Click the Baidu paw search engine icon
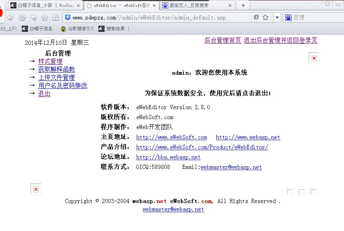The image size is (344, 231). click(288, 18)
